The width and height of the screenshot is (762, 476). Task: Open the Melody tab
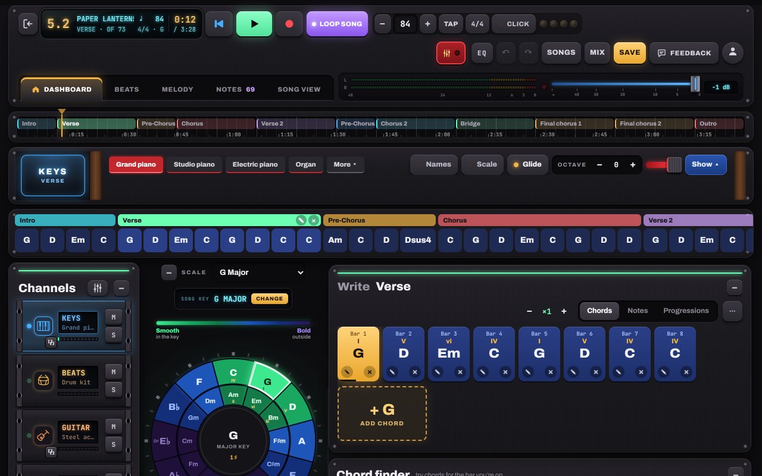coord(177,89)
